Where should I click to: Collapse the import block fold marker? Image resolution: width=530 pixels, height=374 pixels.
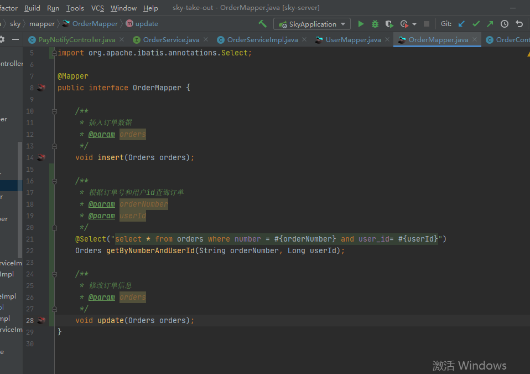click(x=54, y=53)
